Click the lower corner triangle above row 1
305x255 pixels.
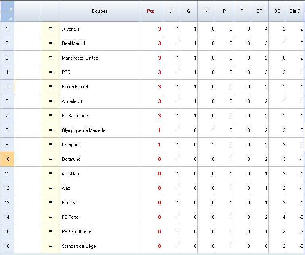click(10, 18)
